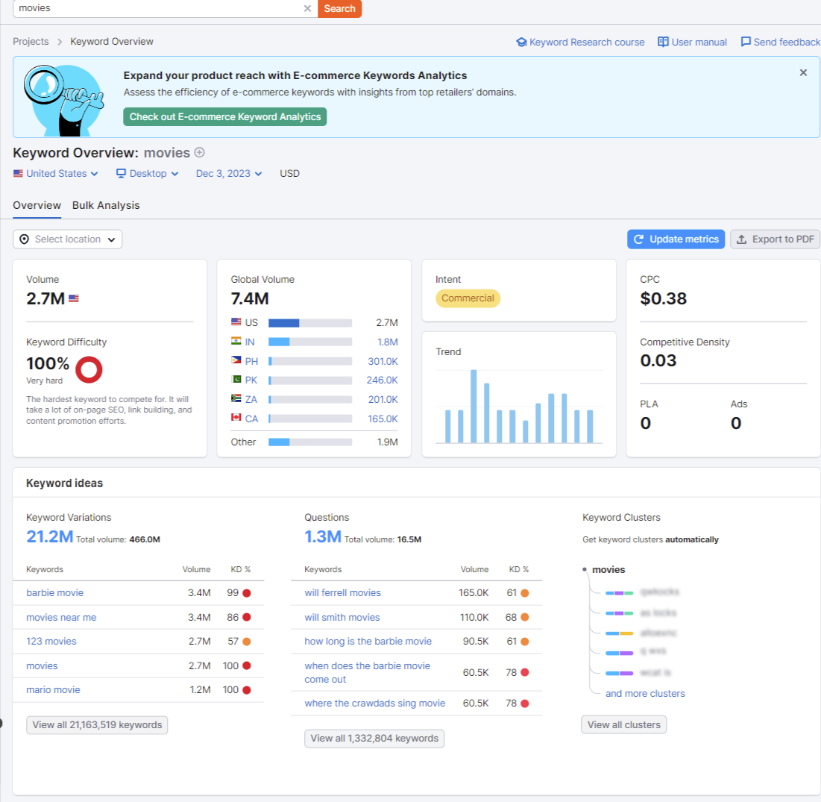The height and width of the screenshot is (802, 821).
Task: Open the User manual
Action: (x=692, y=42)
